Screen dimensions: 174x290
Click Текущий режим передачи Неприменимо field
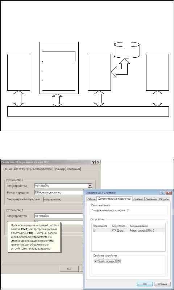click(63, 200)
